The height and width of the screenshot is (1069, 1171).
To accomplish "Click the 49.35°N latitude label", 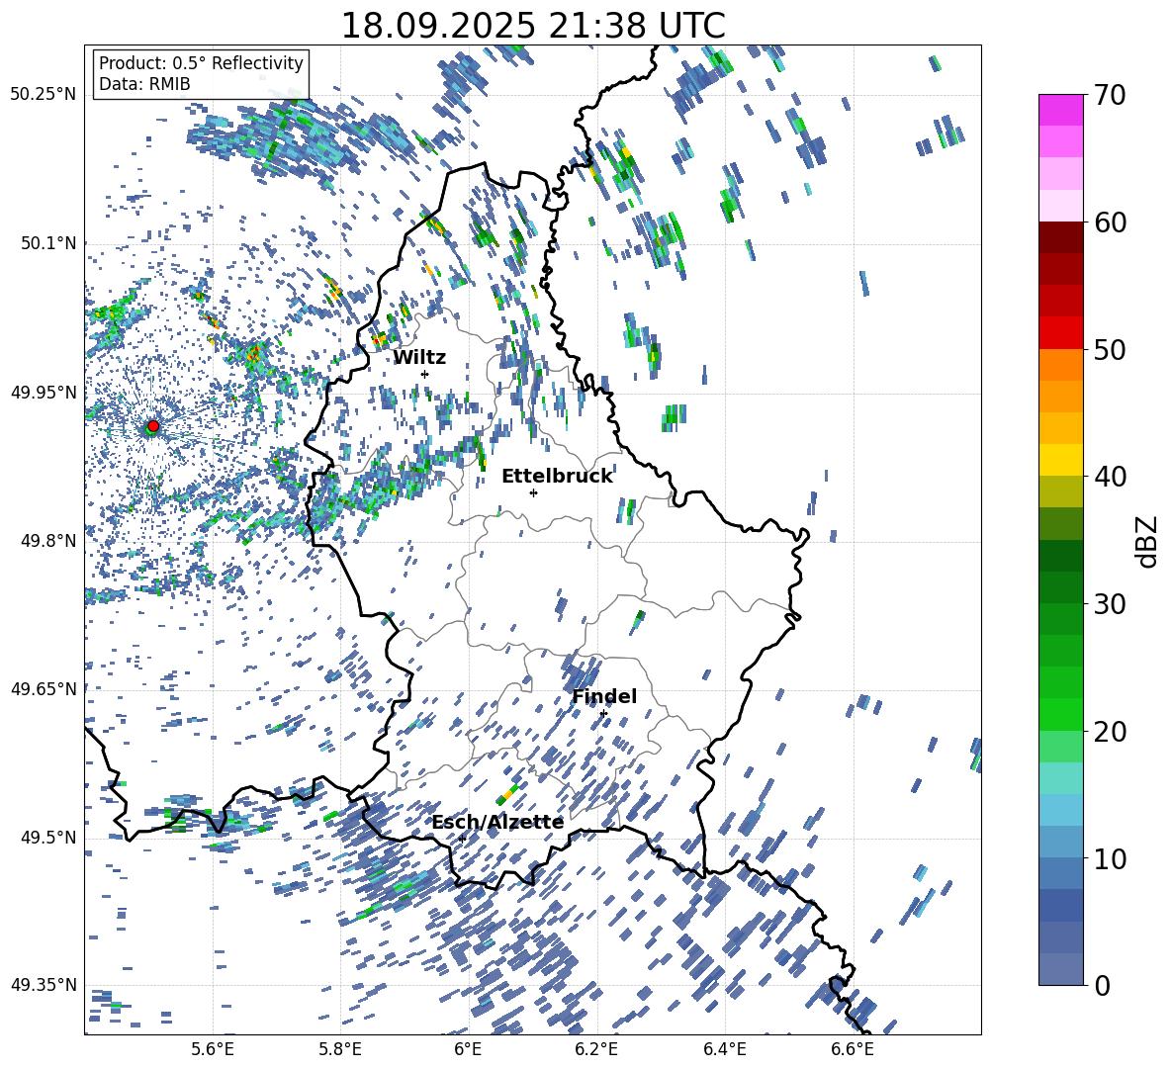I will 45,985.
